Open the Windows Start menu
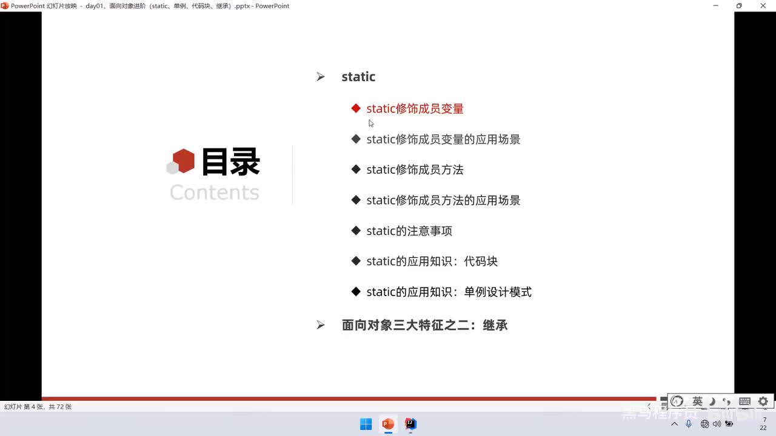This screenshot has height=436, width=776. (x=366, y=424)
